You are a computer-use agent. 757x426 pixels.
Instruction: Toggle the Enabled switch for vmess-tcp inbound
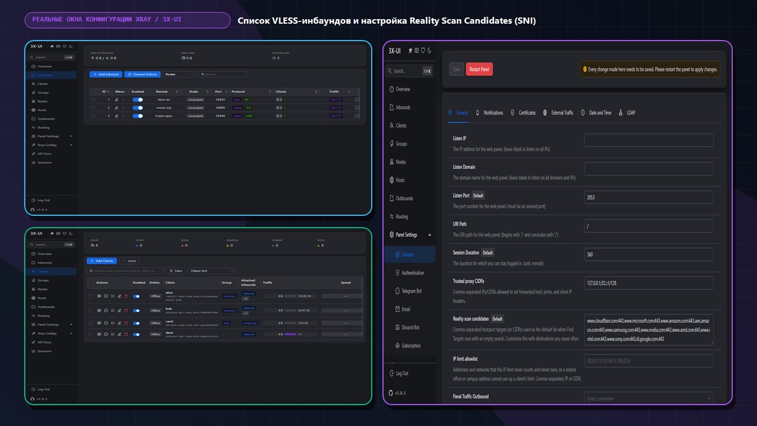click(137, 108)
